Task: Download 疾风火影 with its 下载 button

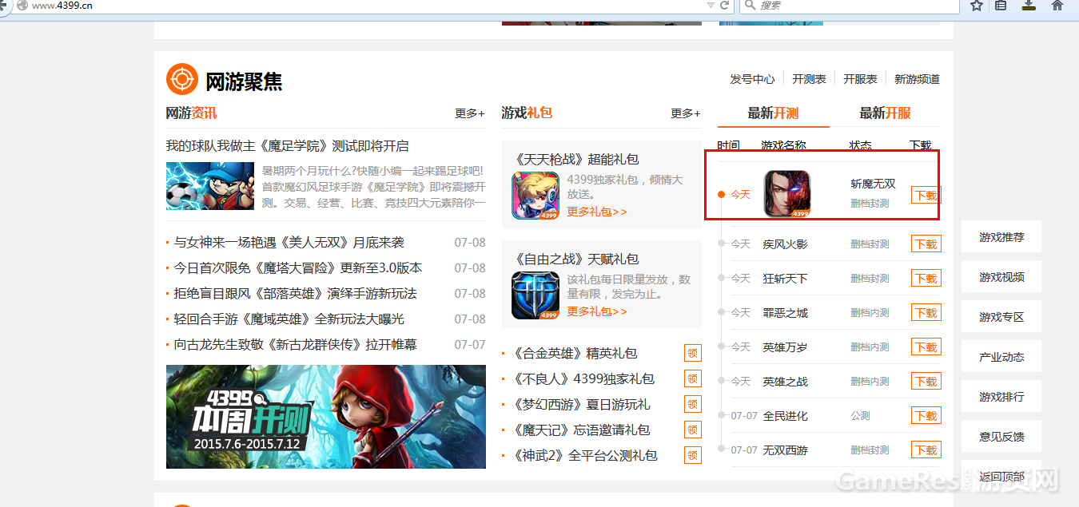Action: pyautogui.click(x=926, y=244)
